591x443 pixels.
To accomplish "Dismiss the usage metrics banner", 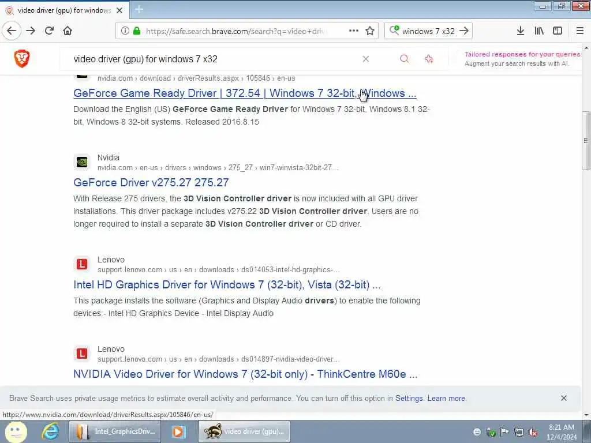I will point(564,398).
